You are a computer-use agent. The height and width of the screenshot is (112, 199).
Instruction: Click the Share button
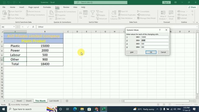coord(192,7)
